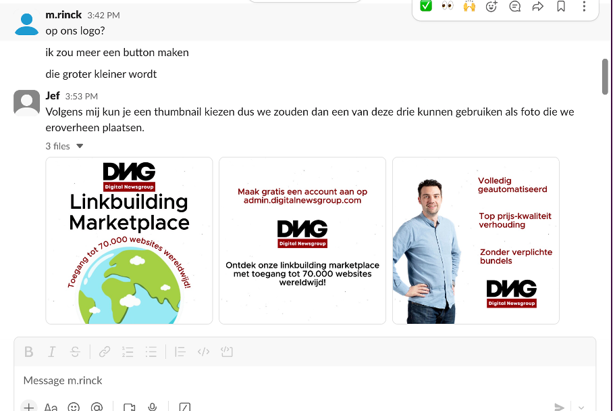Insert a link using the link icon
This screenshot has width=613, height=411.
(x=105, y=352)
